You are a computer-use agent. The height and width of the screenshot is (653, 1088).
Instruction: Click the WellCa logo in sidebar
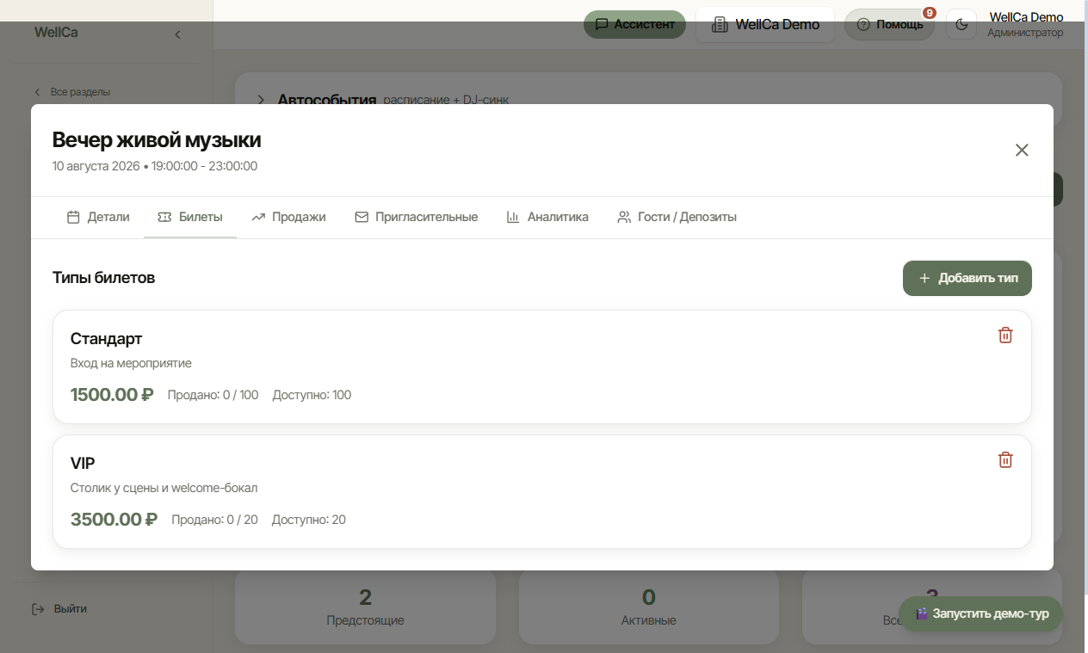(56, 33)
